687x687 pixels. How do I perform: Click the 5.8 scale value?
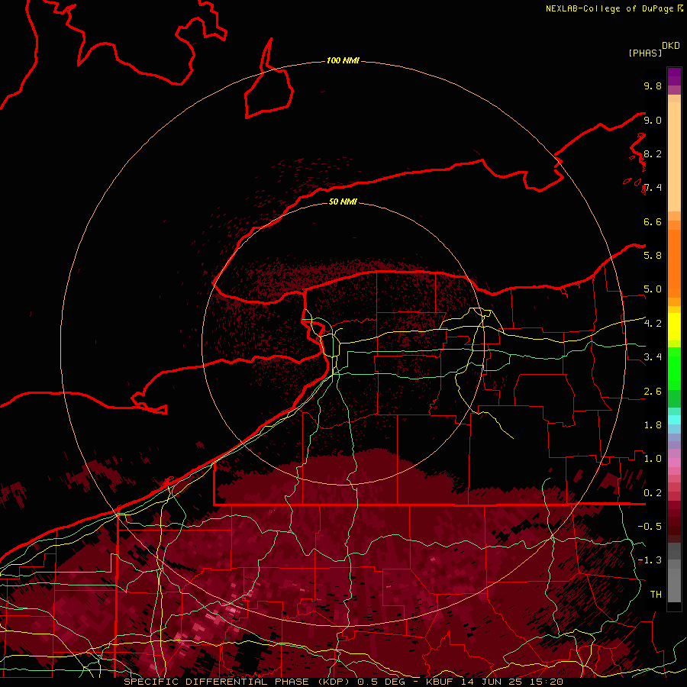click(x=653, y=256)
